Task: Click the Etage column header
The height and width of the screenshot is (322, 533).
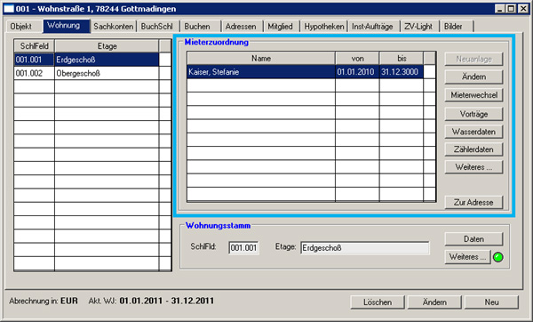Action: point(107,46)
